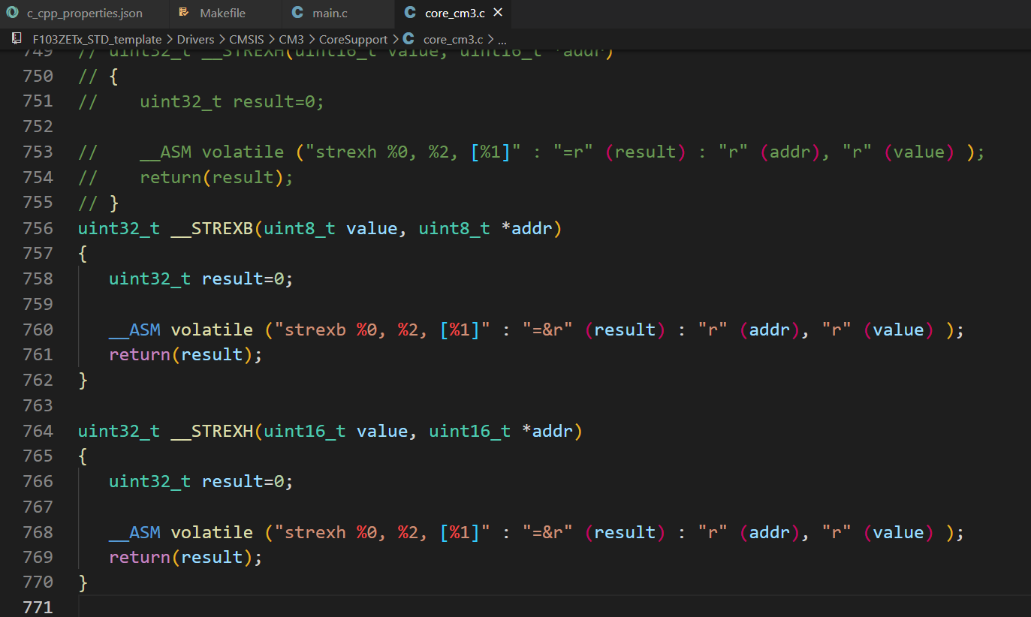Screen dimensions: 1031x617
Task: Click line number 750 in the gutter
Action: point(38,76)
